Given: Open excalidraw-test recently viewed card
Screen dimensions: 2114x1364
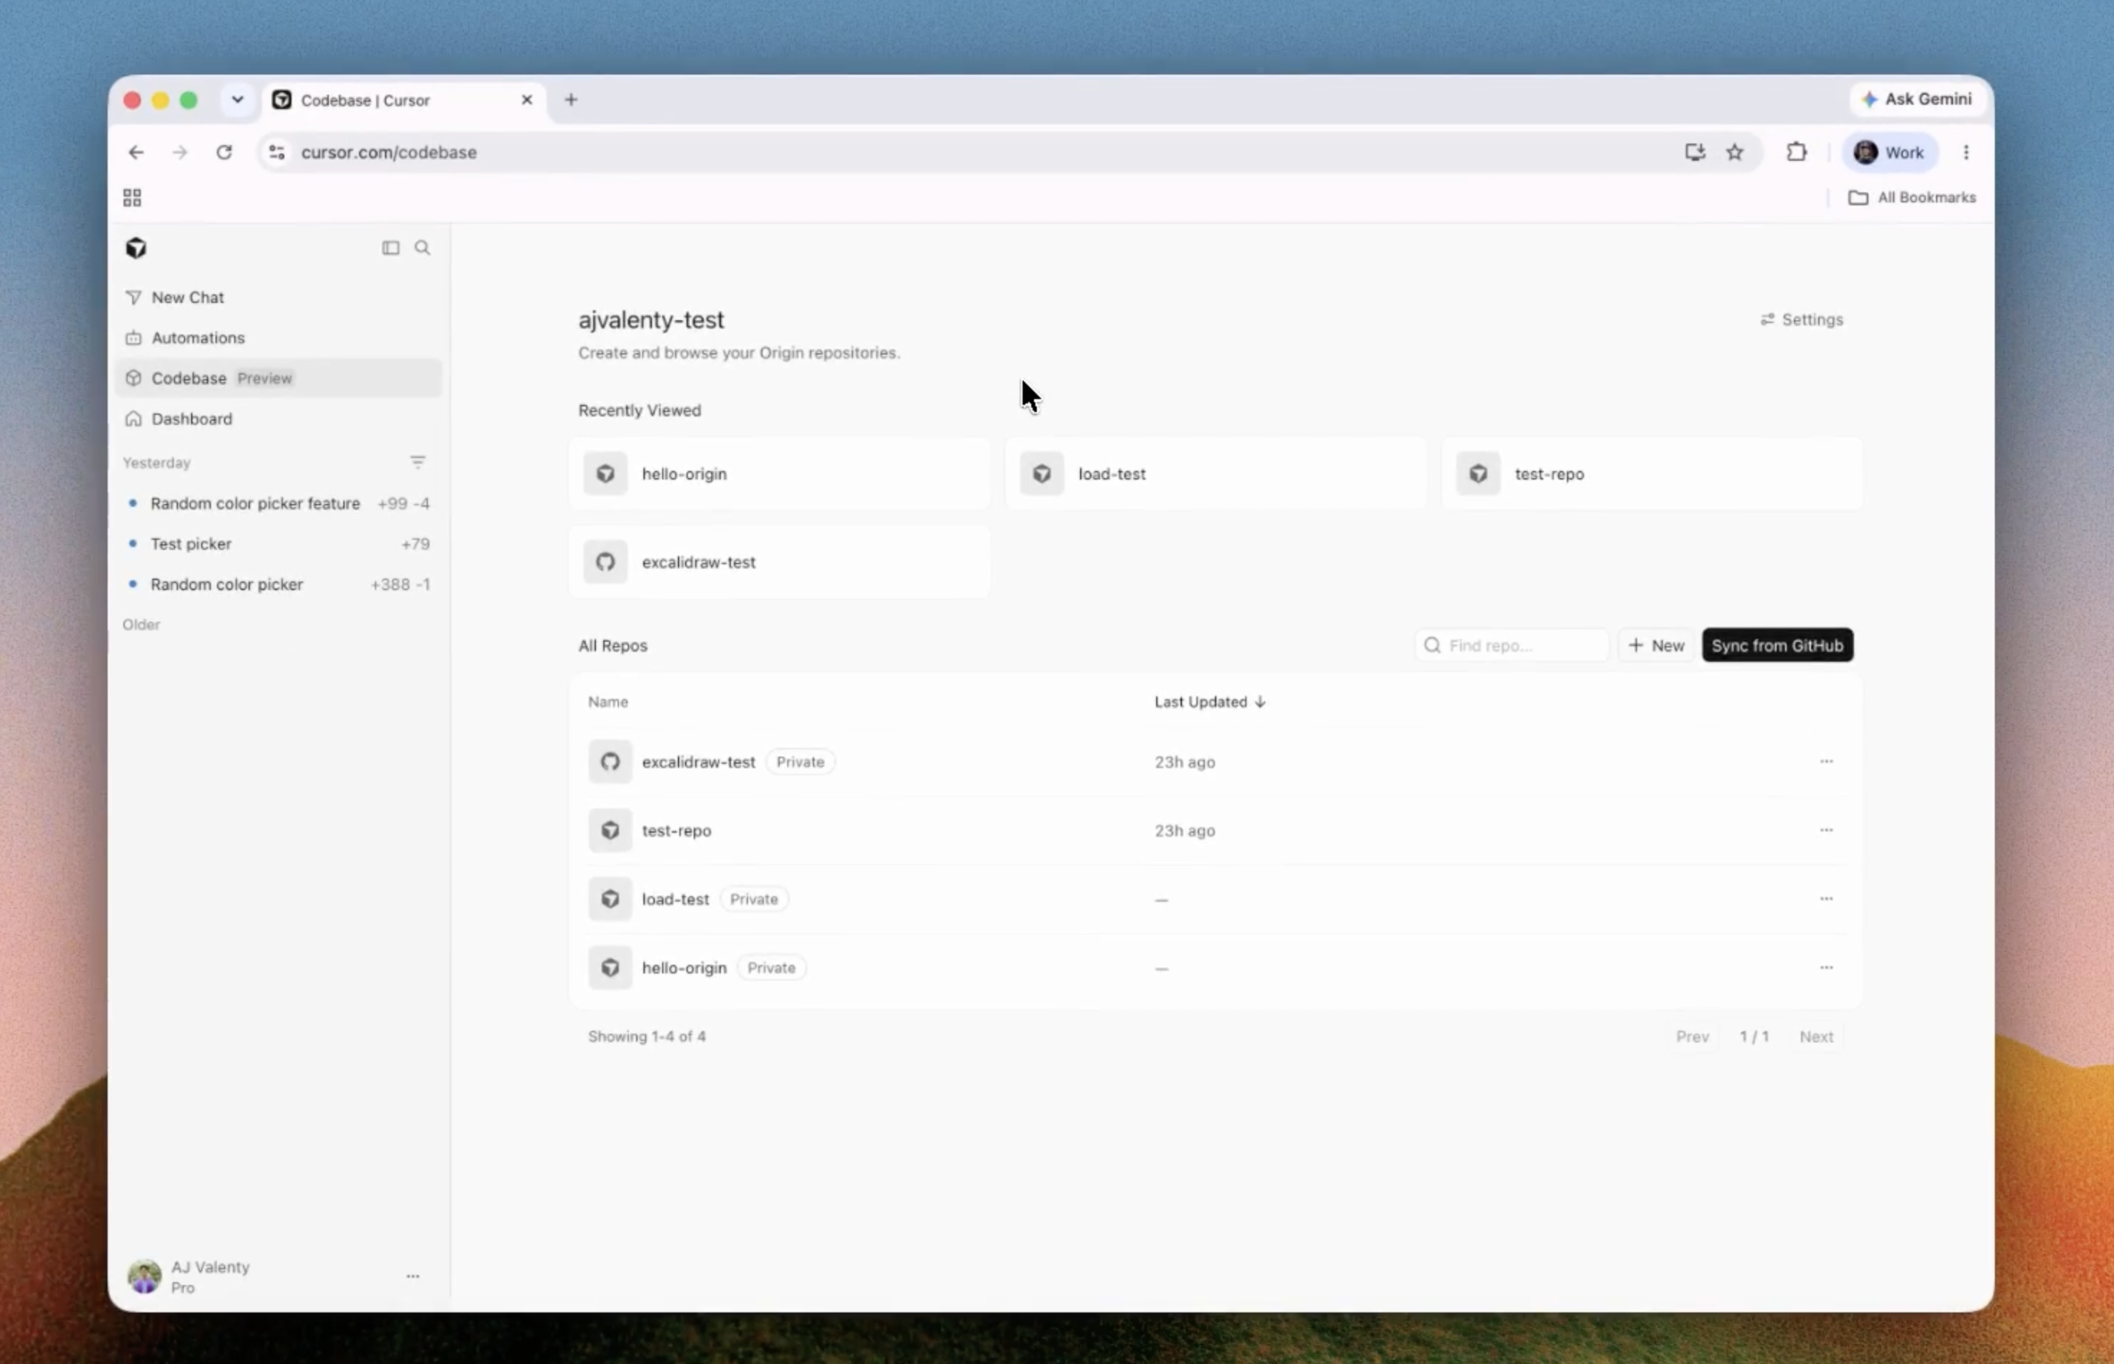Looking at the screenshot, I should (x=779, y=561).
